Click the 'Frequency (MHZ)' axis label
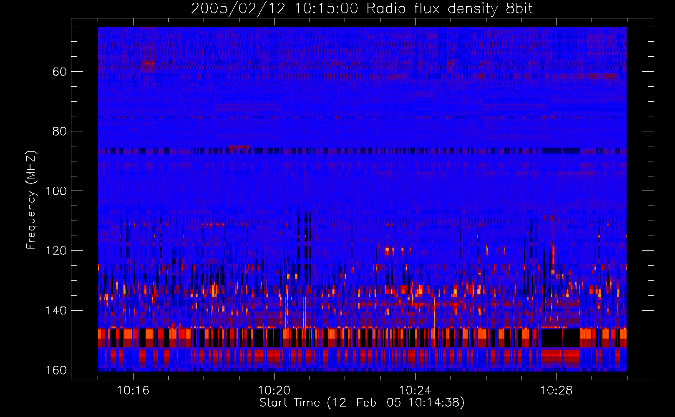 click(x=32, y=200)
